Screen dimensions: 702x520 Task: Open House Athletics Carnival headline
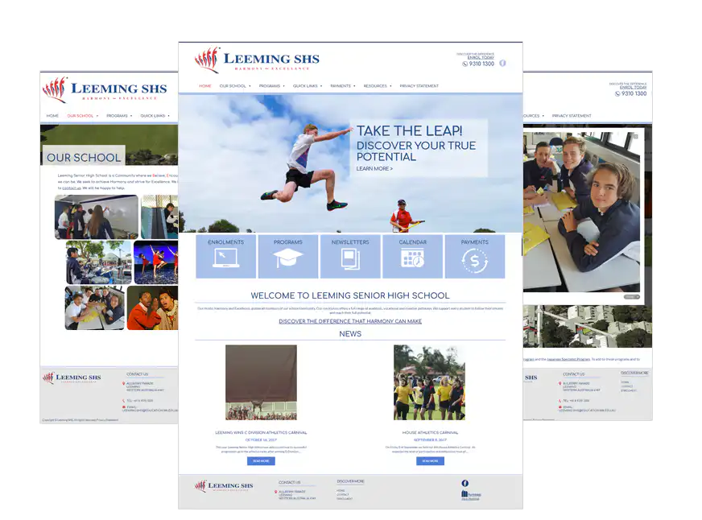tap(430, 433)
